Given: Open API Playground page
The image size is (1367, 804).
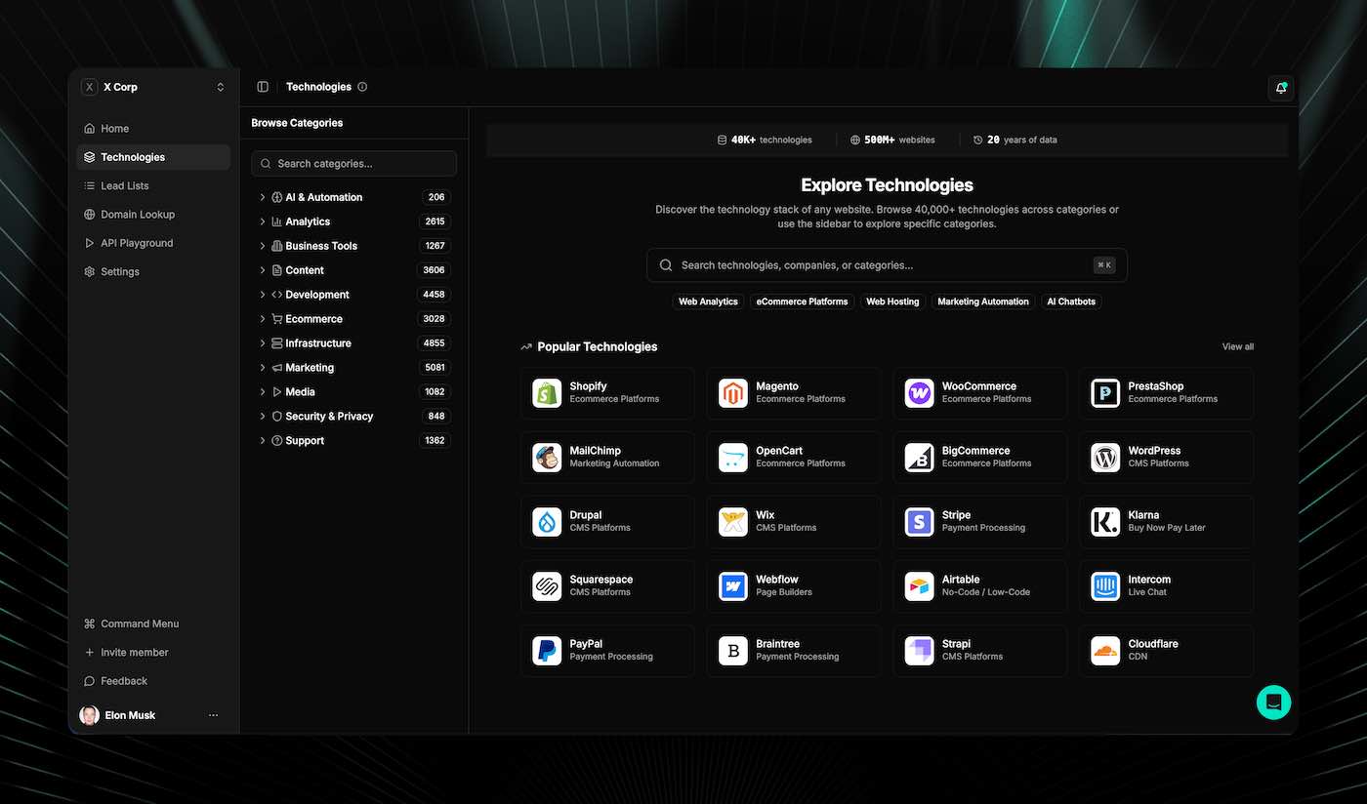Looking at the screenshot, I should 153,243.
